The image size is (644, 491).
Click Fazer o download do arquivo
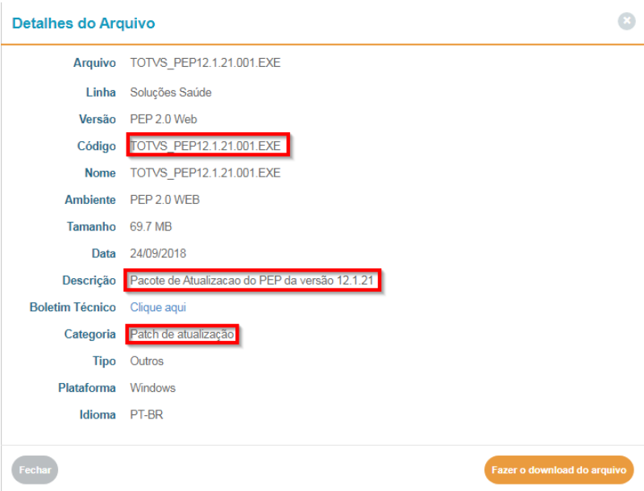coord(559,469)
